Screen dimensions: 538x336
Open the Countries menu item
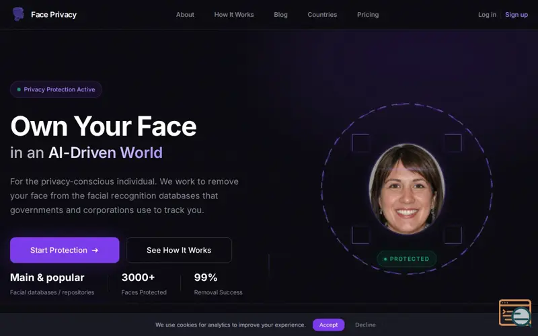click(x=322, y=15)
